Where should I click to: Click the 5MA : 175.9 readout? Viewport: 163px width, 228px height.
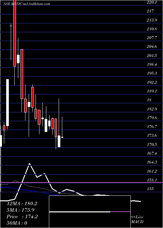21,210
